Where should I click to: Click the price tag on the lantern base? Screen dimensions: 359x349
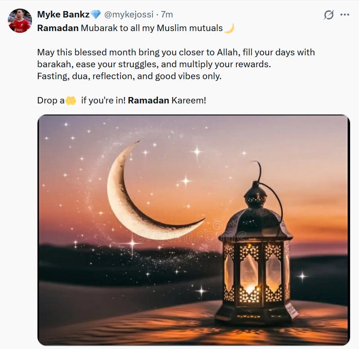click(292, 310)
